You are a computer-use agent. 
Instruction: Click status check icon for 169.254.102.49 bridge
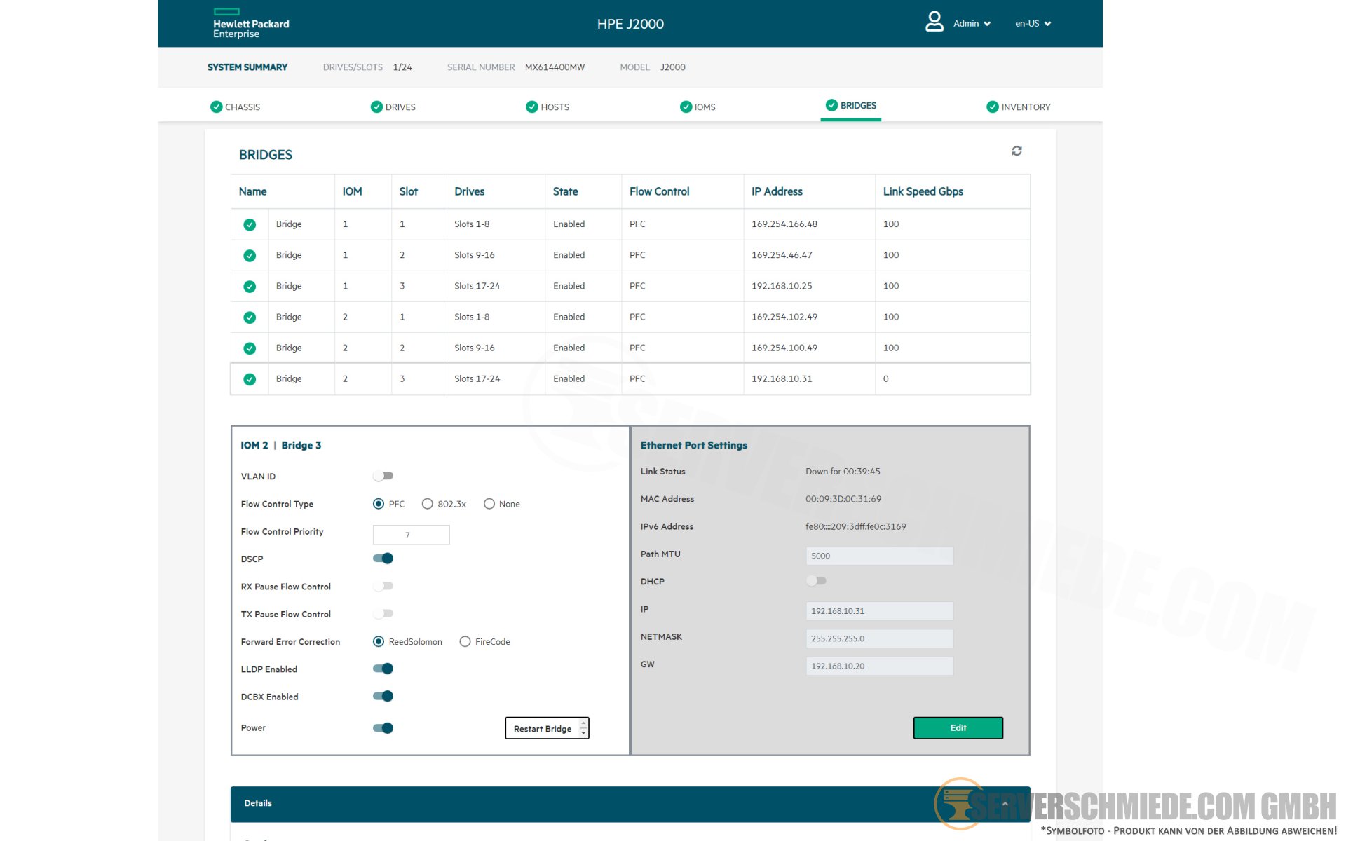coord(250,317)
